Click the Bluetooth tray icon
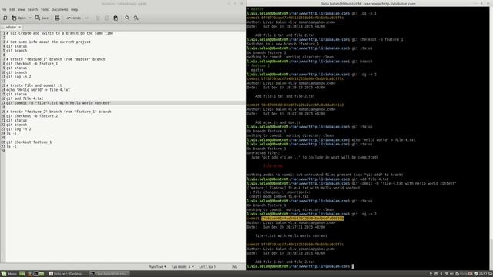Screen dimensions: 493x277 (x=441, y=274)
